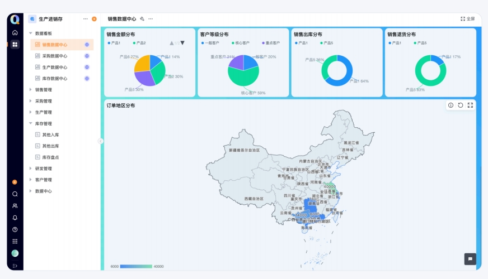Click the orange add button beside 生产进销存

click(94, 18)
